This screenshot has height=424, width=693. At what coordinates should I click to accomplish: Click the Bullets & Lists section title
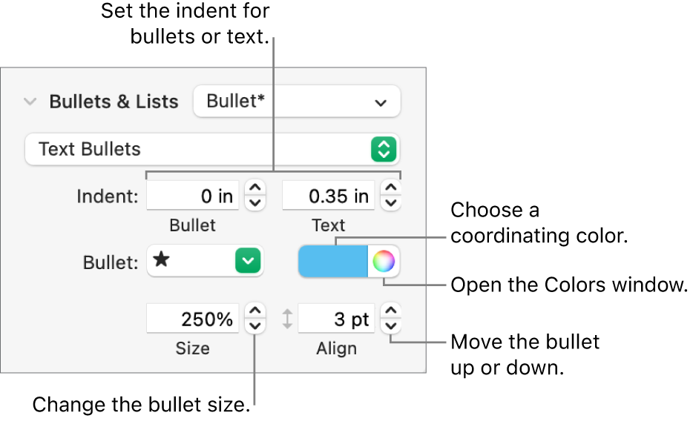pyautogui.click(x=114, y=102)
